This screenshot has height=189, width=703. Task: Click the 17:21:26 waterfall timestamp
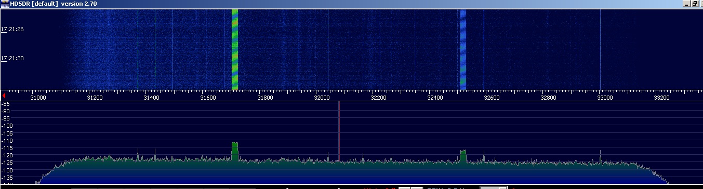(x=12, y=30)
